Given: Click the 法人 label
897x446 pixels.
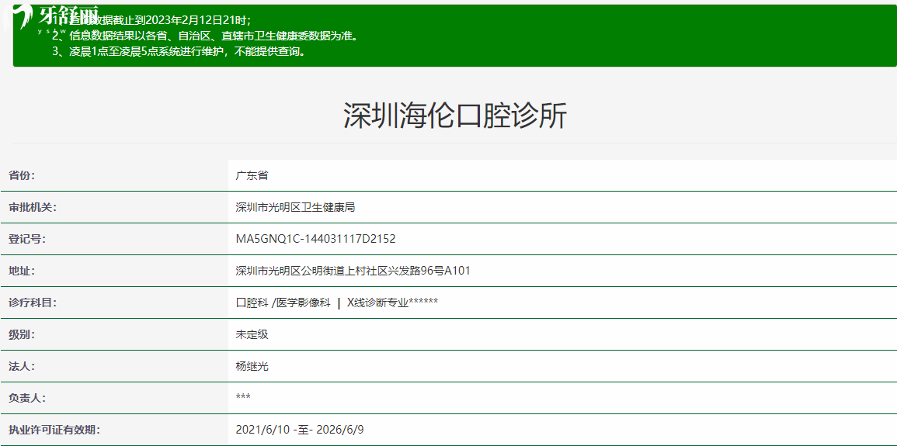Looking at the screenshot, I should click(x=22, y=366).
